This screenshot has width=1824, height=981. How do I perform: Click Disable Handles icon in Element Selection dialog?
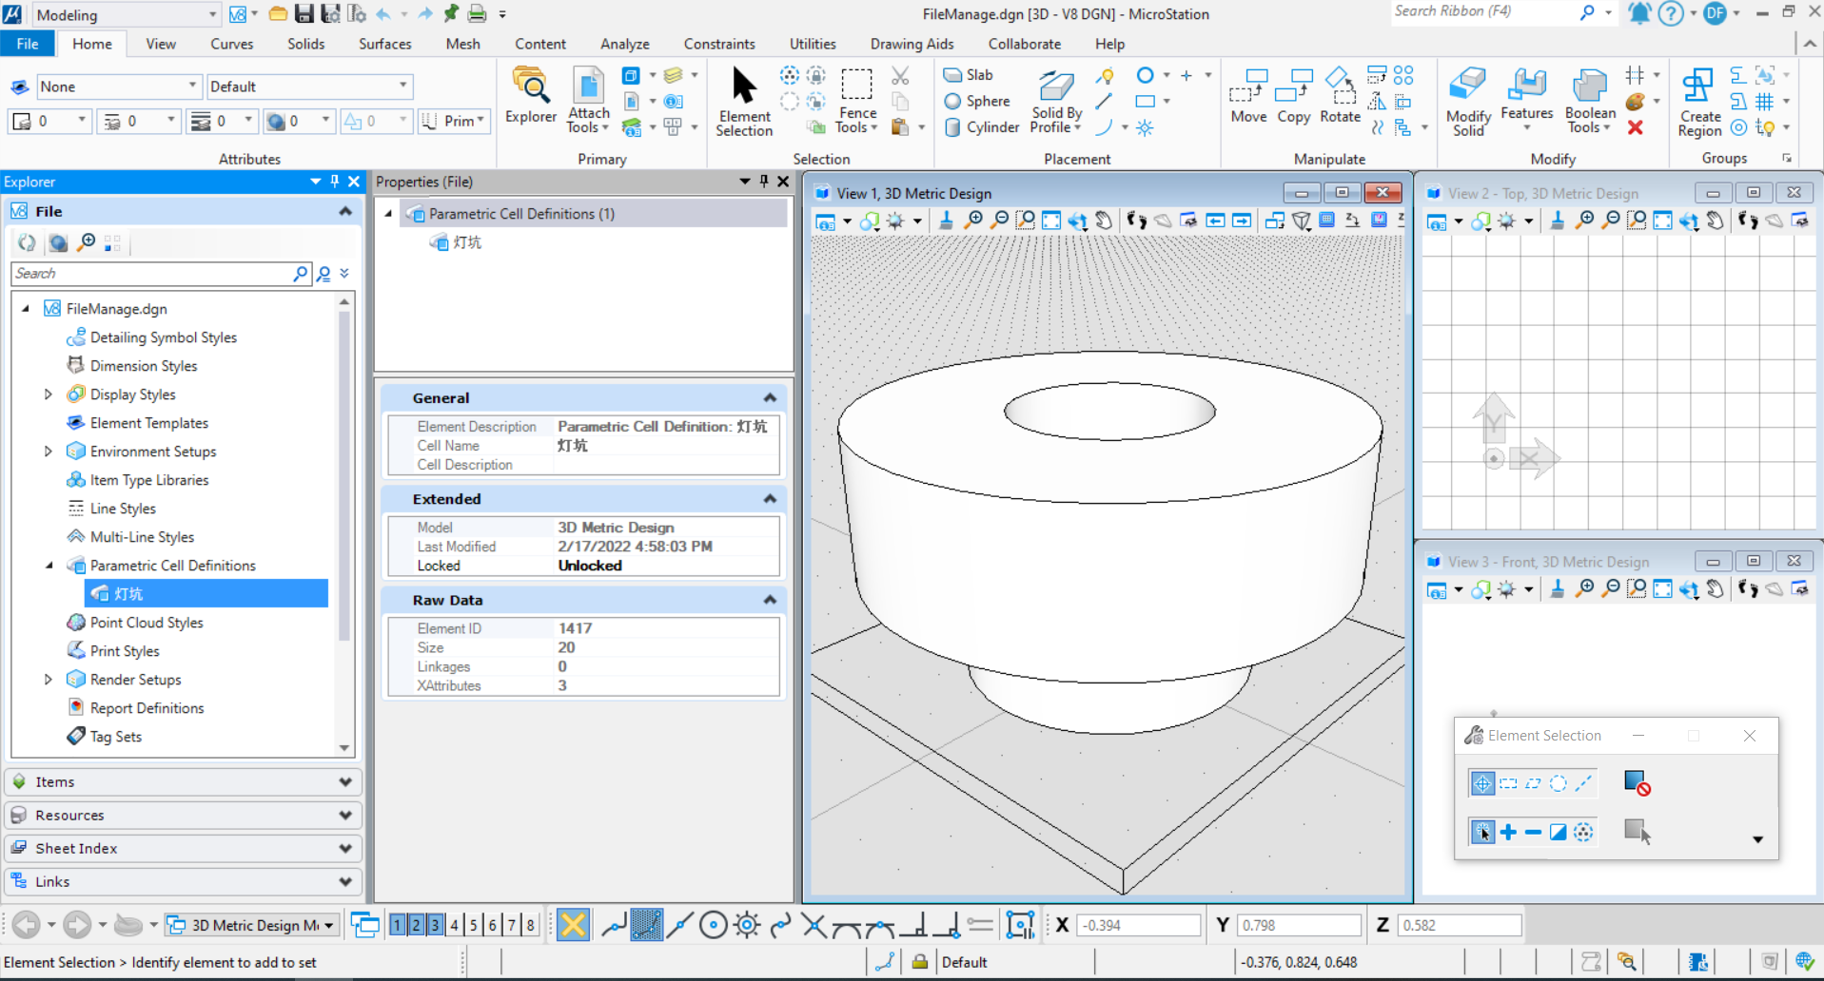tap(1636, 783)
